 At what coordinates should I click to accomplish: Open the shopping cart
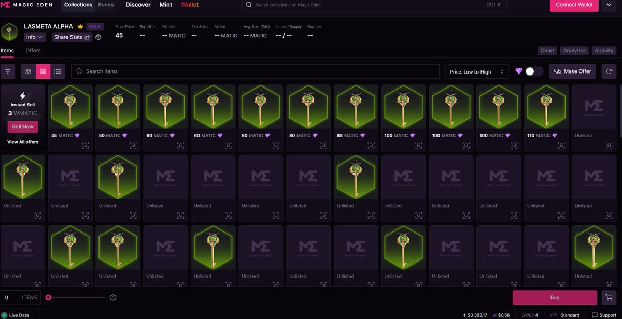click(x=609, y=298)
